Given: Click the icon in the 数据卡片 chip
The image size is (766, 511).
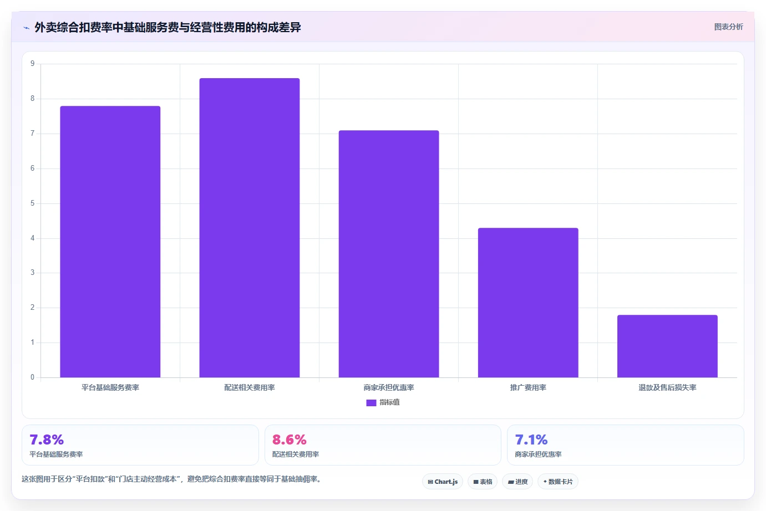Looking at the screenshot, I should click(545, 482).
